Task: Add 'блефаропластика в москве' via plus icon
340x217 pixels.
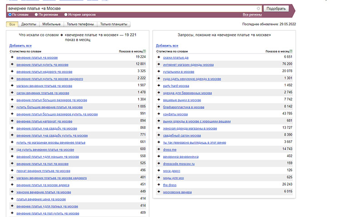Action: pos(159,107)
